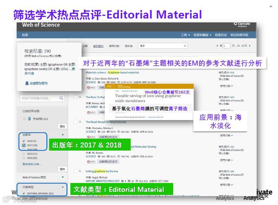
Task: Open the 检索和跟踪 dropdown menu
Action: click(x=203, y=35)
